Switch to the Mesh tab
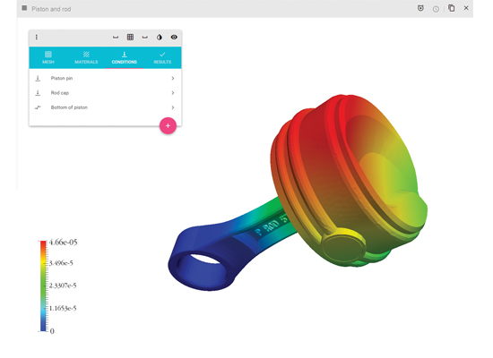This screenshot has height=358, width=493. (x=48, y=58)
